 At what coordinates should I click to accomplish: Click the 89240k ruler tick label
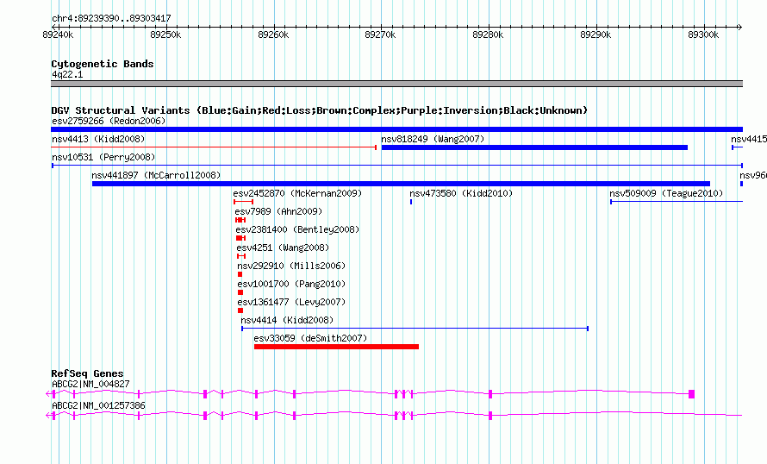pyautogui.click(x=59, y=34)
